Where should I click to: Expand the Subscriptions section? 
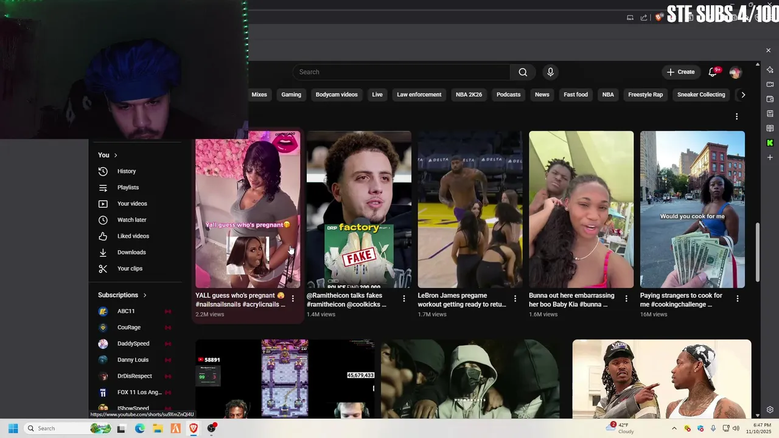pos(122,295)
